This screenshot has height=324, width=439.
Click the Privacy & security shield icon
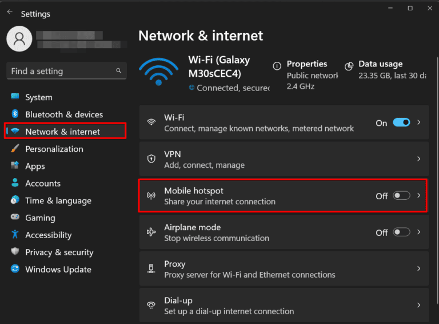(x=15, y=252)
